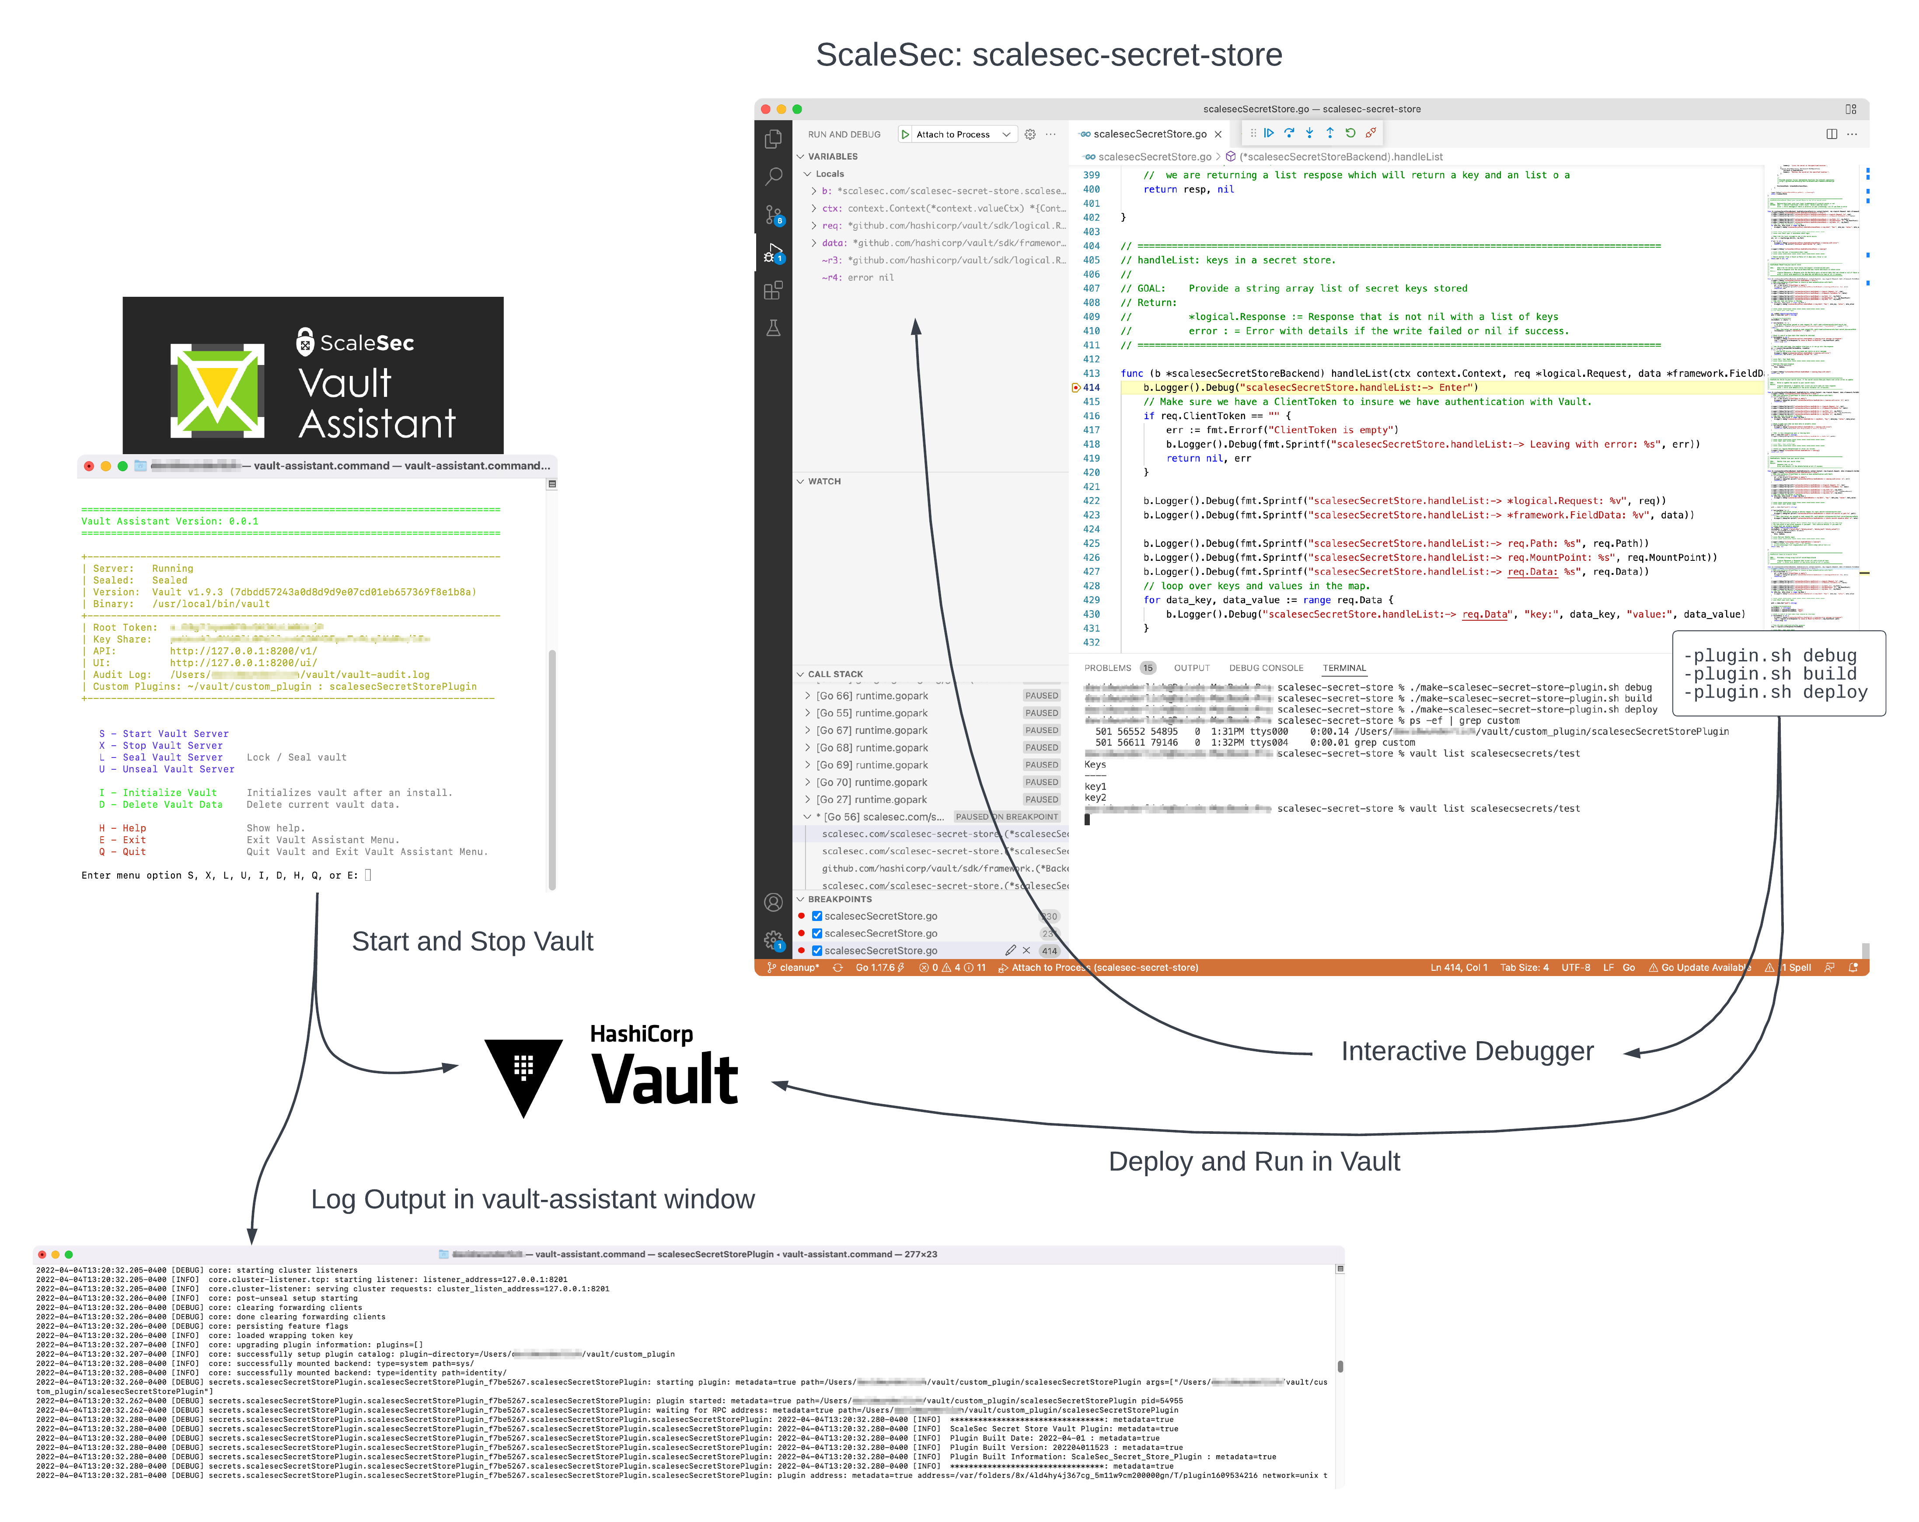Expand the req variable
Viewport: 1919px width, 1522px height.
(x=813, y=226)
